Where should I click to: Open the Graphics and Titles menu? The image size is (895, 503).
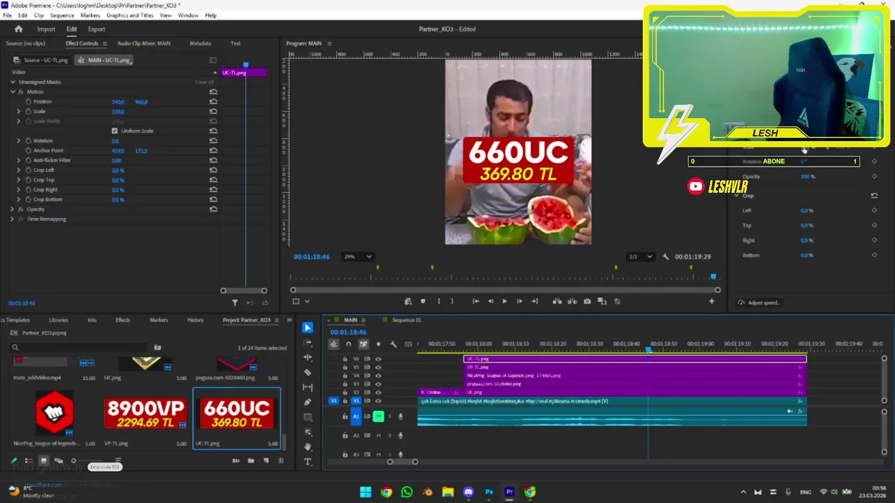(x=130, y=15)
